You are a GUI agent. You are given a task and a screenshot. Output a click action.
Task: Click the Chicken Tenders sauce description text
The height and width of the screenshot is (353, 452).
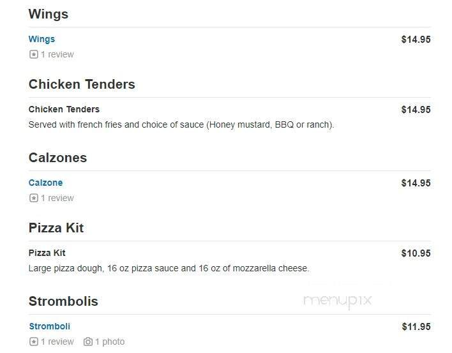[181, 124]
